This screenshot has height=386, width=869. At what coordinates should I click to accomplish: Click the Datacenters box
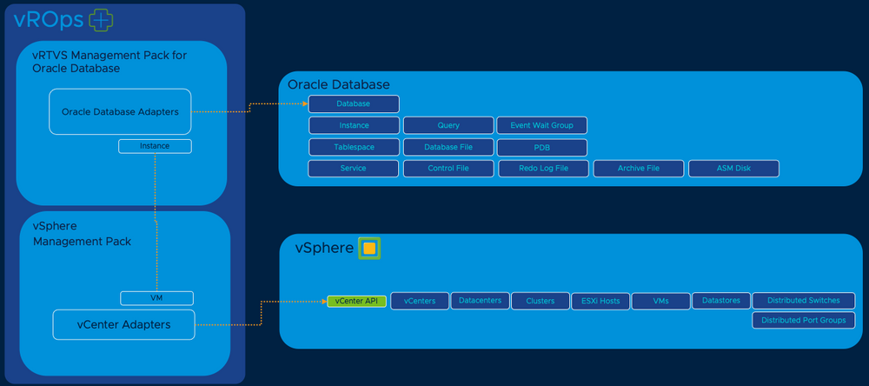pyautogui.click(x=480, y=301)
